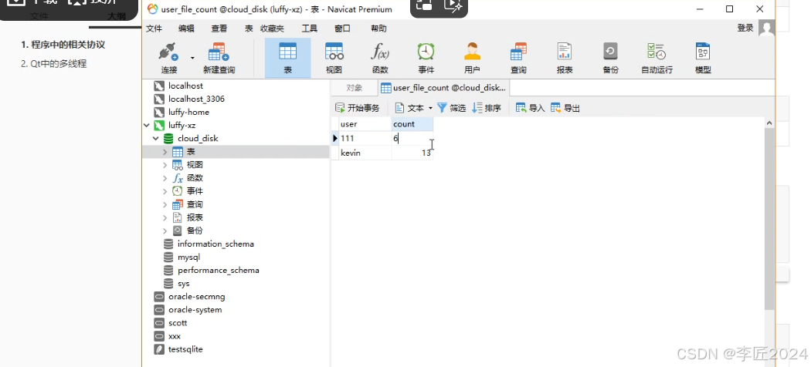Click the data grid vertical scrollbar

[x=769, y=220]
